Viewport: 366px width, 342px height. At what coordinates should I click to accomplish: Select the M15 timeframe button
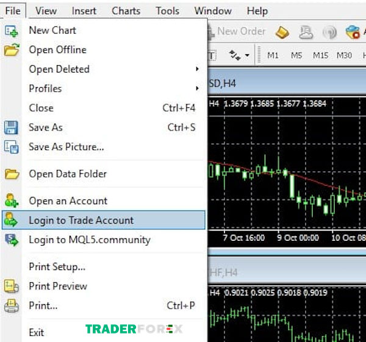pyautogui.click(x=320, y=55)
